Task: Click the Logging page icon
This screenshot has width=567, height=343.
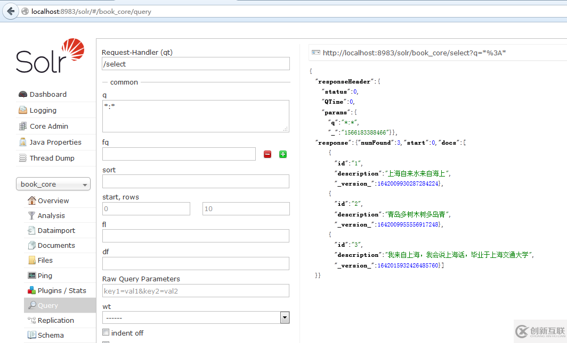Action: pyautogui.click(x=23, y=110)
